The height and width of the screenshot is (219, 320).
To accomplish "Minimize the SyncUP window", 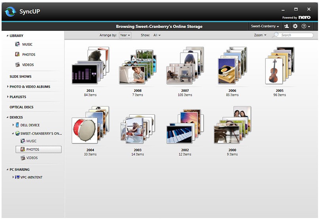I will pos(283,10).
